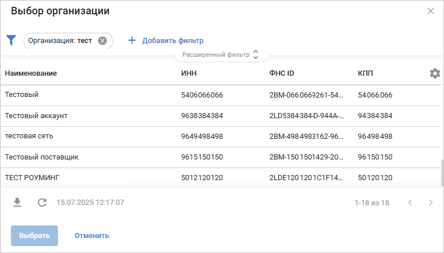Click the vertical table scrollbar thumb

(x=442, y=172)
